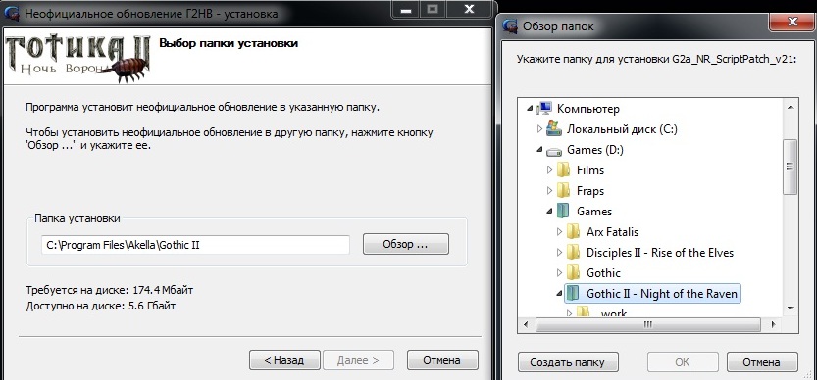
Task: Select Disciples II - Rise of the Elves label
Action: click(660, 252)
